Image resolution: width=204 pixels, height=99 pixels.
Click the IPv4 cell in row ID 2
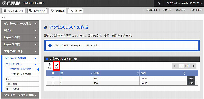point(116,83)
